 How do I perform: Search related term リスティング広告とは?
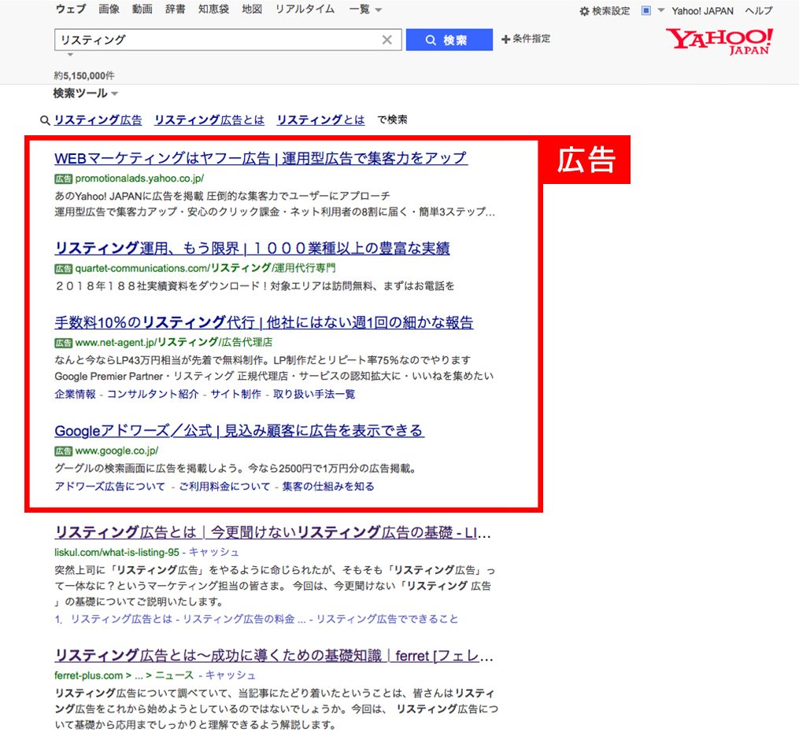tap(209, 120)
